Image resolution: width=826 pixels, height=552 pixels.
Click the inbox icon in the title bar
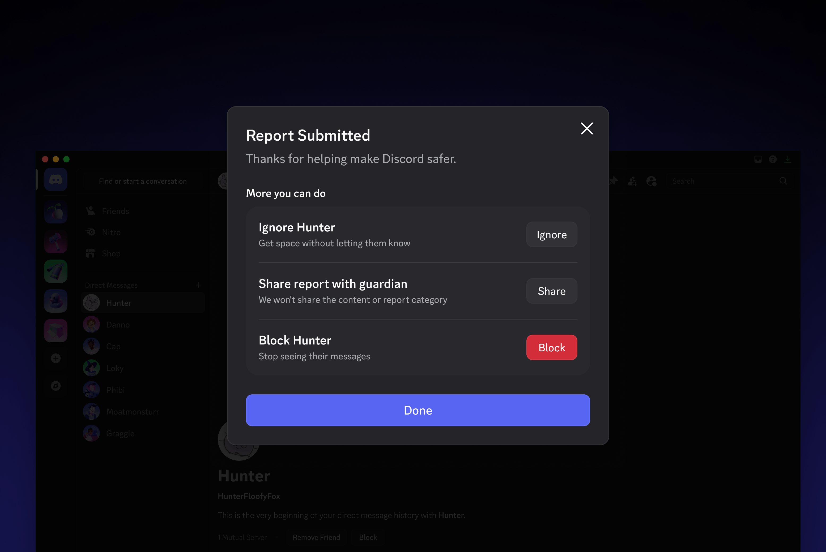[758, 159]
